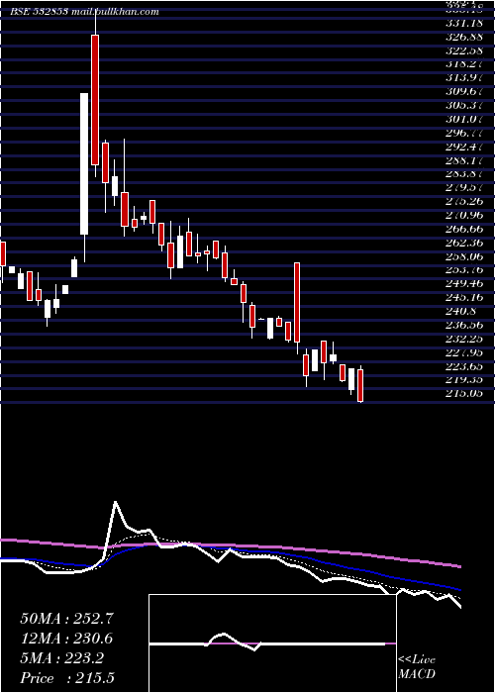The height and width of the screenshot is (693, 495).
Task: Choose the 266.66 price label
Action: point(465,229)
